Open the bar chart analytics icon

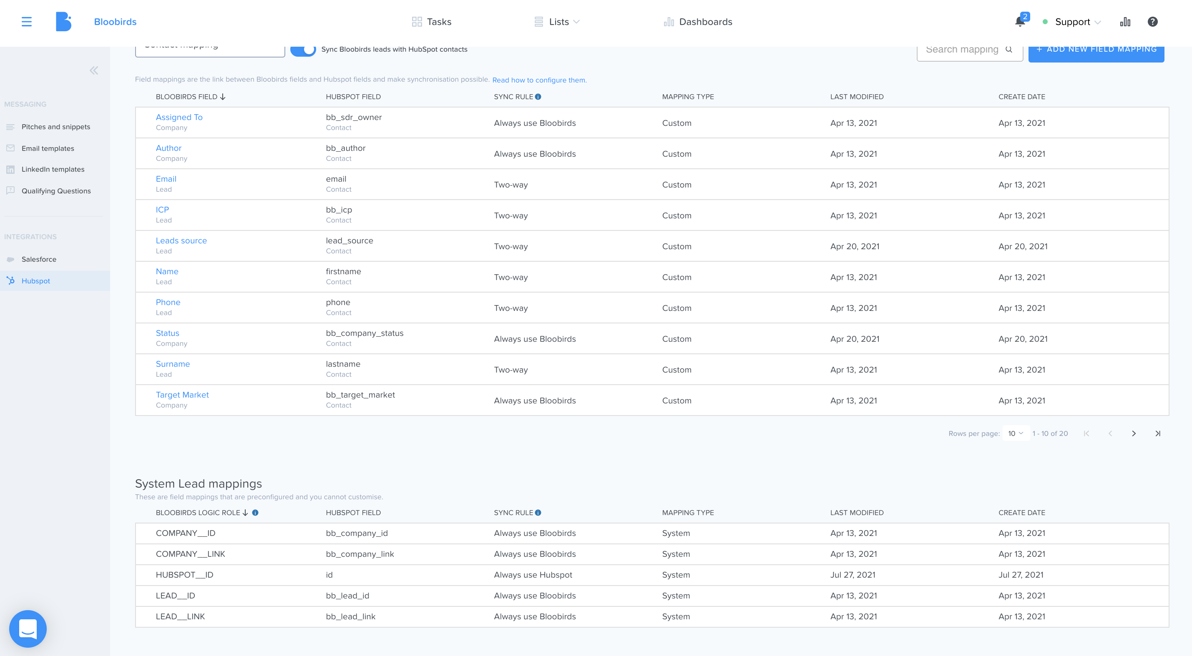click(1125, 22)
